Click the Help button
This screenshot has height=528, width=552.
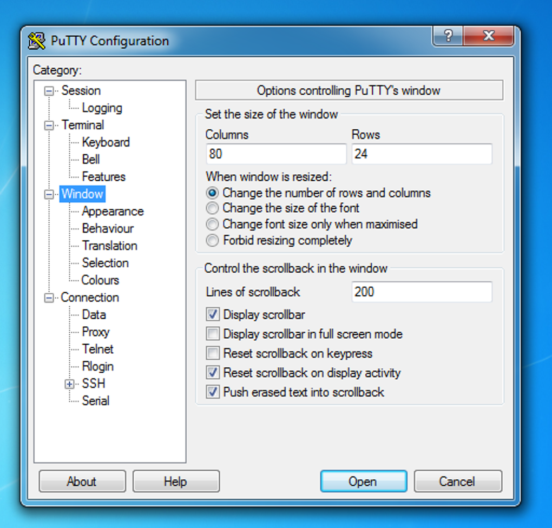click(176, 481)
